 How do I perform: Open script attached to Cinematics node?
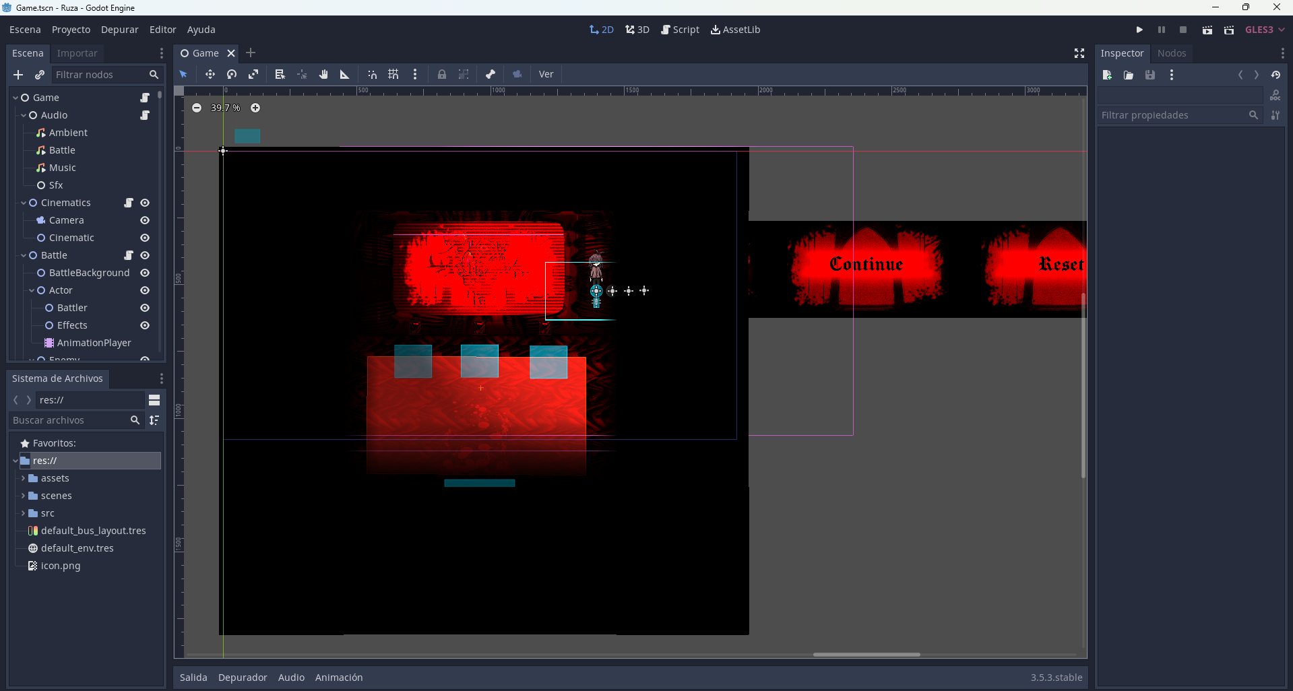(x=129, y=203)
